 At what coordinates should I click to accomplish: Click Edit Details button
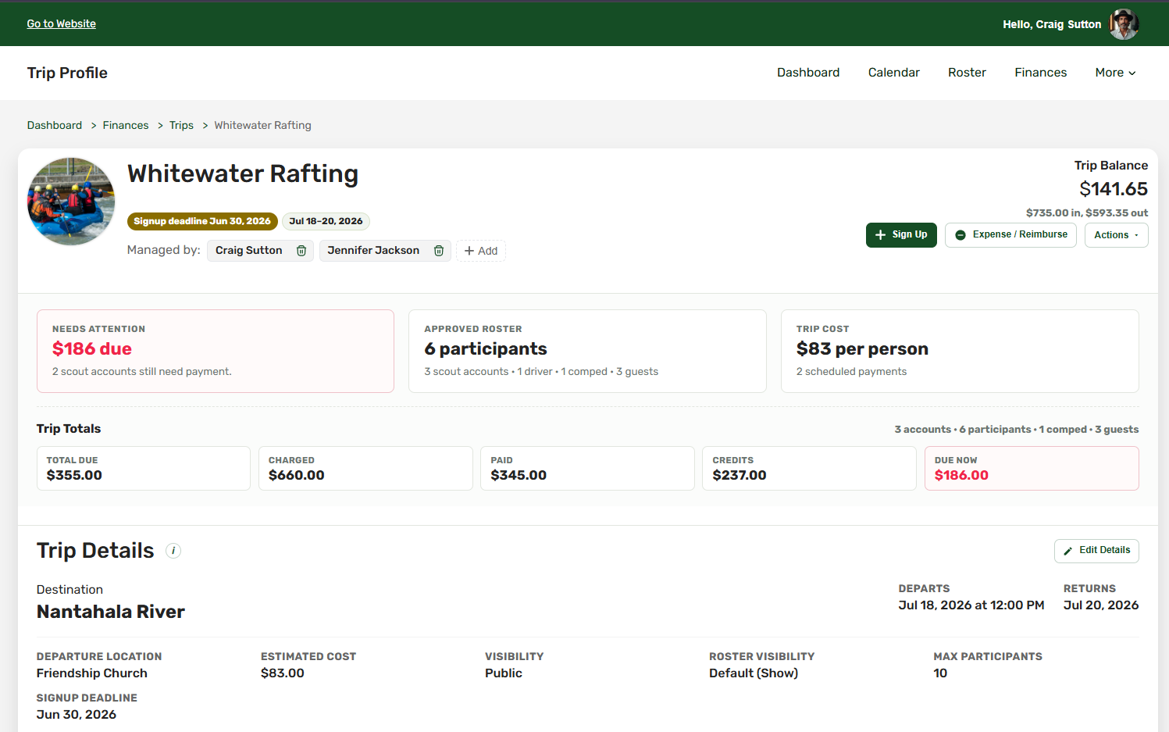(1096, 551)
